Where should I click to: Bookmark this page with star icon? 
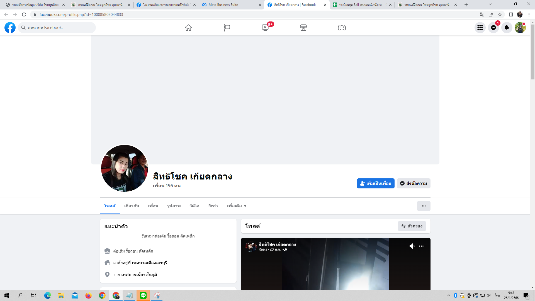pos(500,14)
